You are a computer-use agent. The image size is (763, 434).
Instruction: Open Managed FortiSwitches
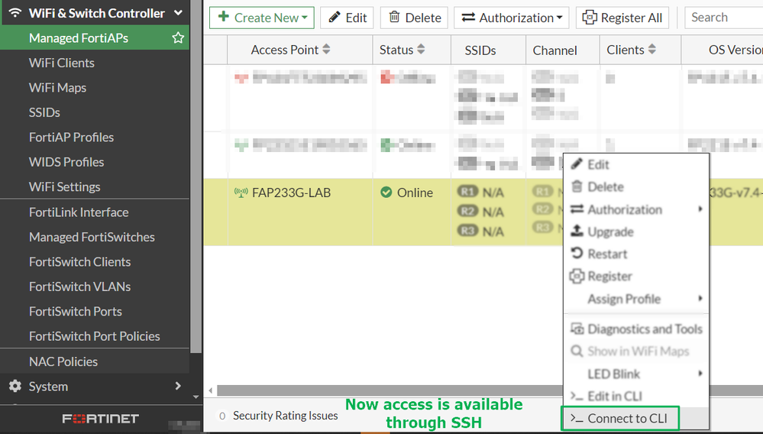(x=92, y=237)
